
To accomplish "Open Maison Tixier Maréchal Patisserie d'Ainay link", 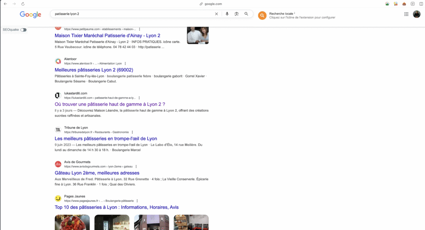I will click(x=107, y=36).
